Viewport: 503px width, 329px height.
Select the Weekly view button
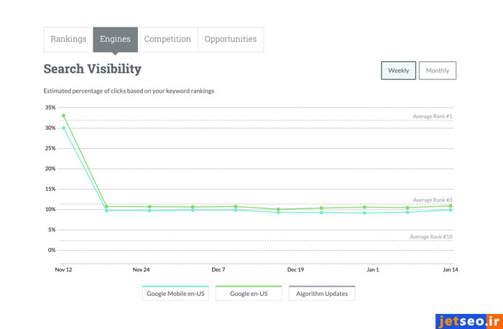point(398,70)
